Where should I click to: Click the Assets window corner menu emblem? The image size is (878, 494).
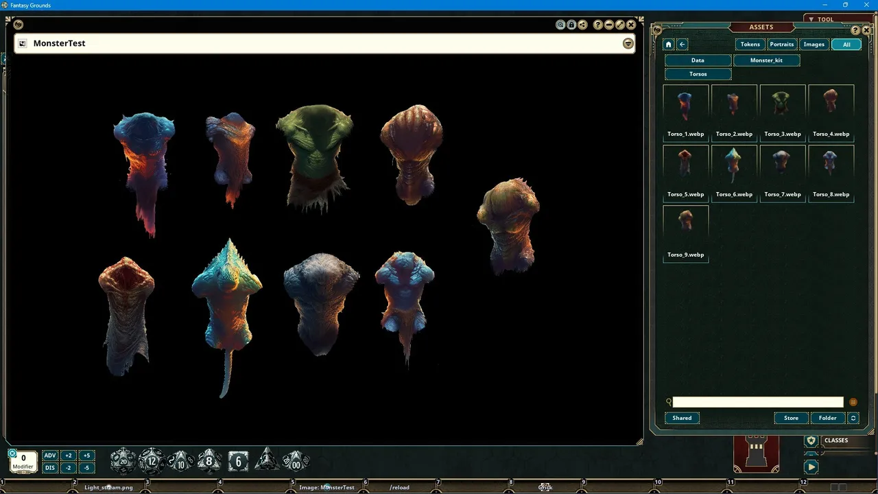pyautogui.click(x=658, y=30)
